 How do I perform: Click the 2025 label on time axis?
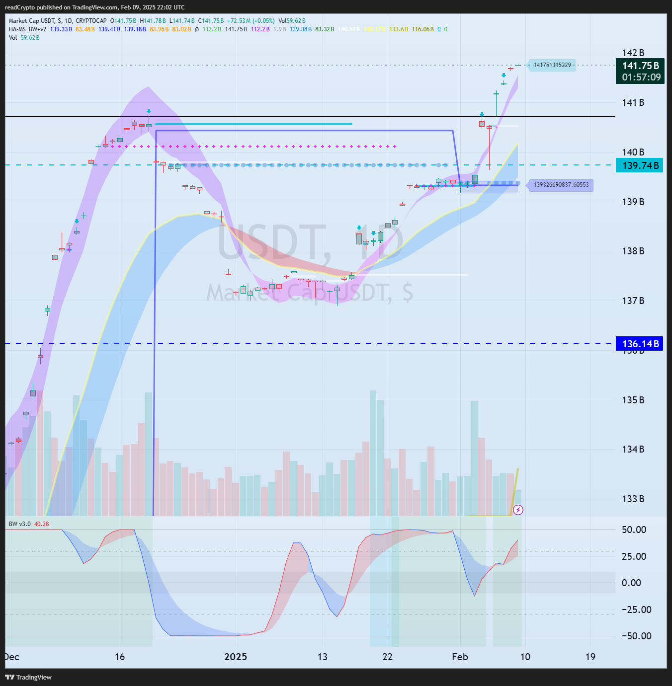(x=236, y=657)
